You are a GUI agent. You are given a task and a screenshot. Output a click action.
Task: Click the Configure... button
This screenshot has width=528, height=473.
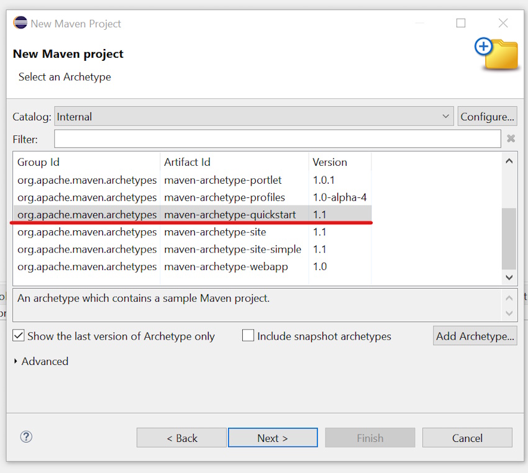click(x=487, y=117)
